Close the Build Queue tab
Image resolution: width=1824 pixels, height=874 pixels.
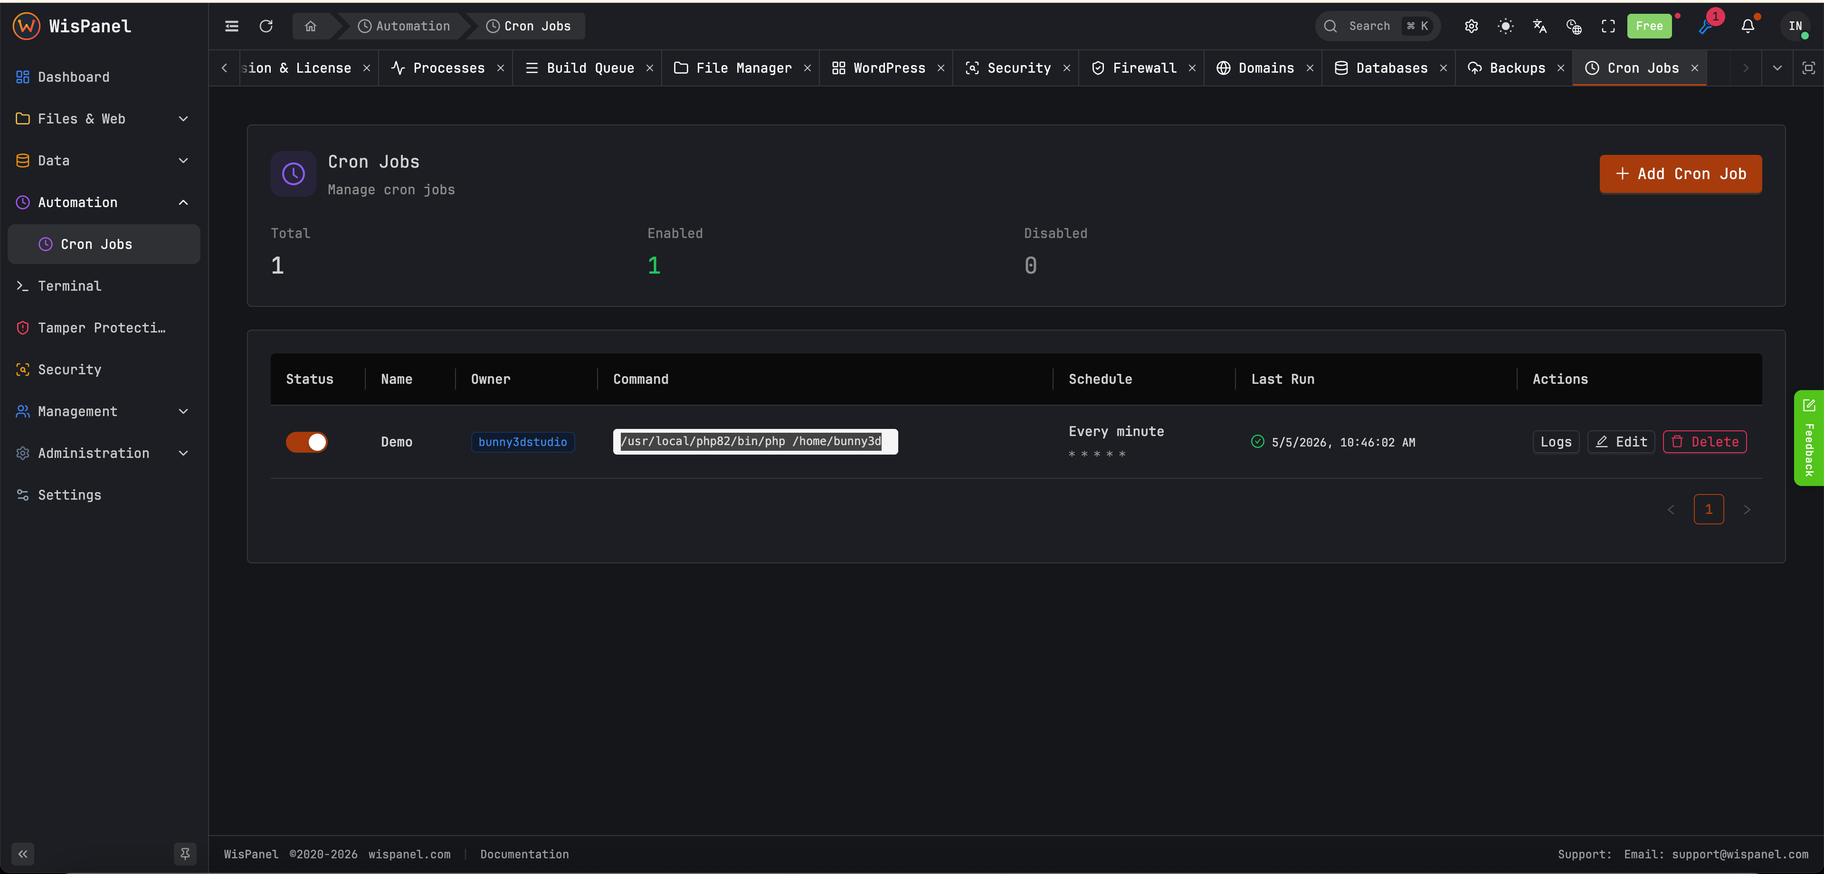tap(649, 68)
